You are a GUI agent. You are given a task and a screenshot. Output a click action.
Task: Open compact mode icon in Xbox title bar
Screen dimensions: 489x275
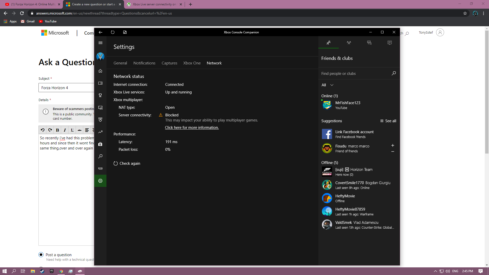pos(125,32)
